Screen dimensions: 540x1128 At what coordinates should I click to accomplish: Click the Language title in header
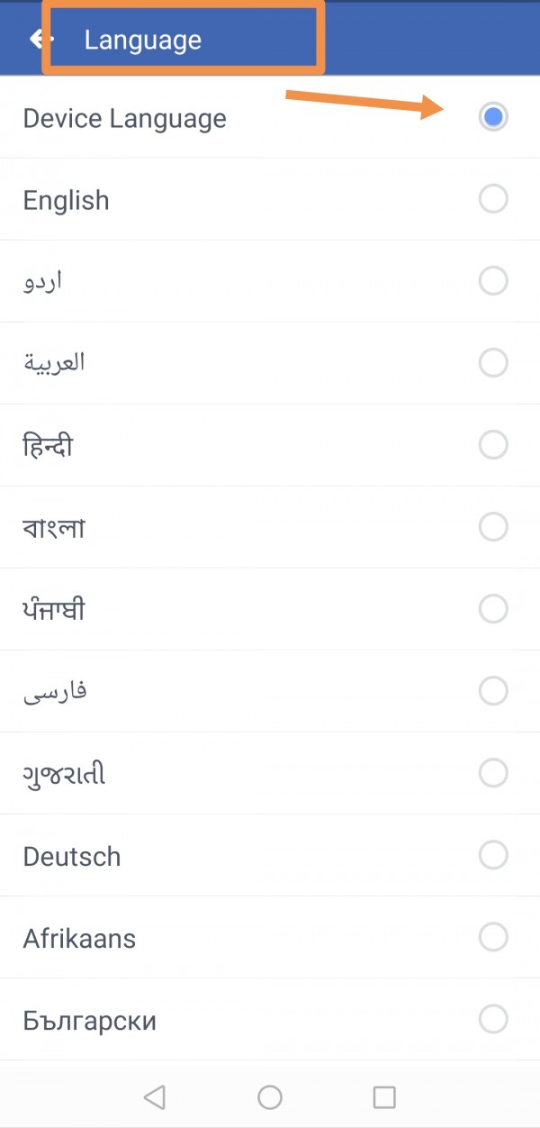(x=142, y=40)
